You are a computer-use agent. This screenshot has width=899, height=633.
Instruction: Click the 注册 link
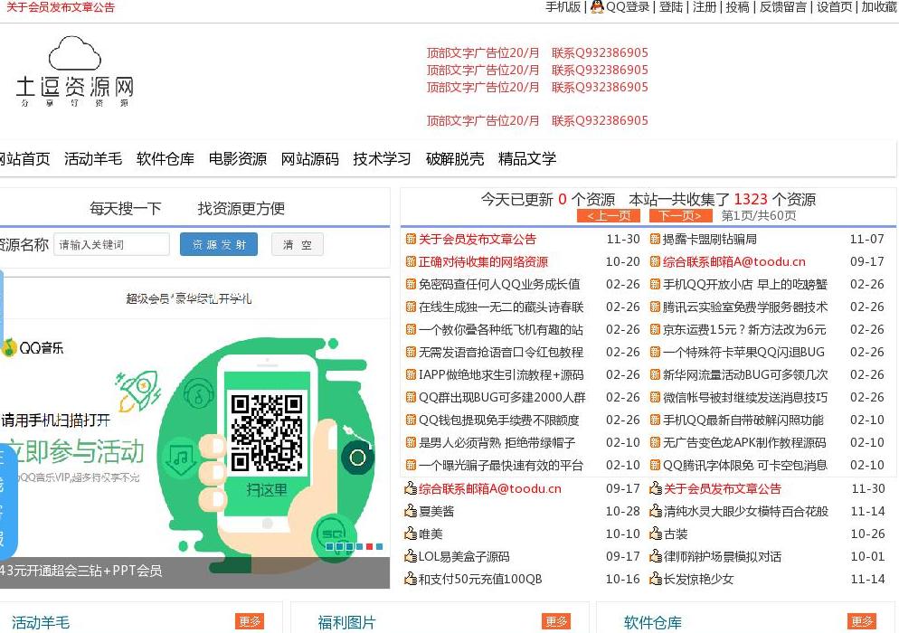[x=705, y=7]
